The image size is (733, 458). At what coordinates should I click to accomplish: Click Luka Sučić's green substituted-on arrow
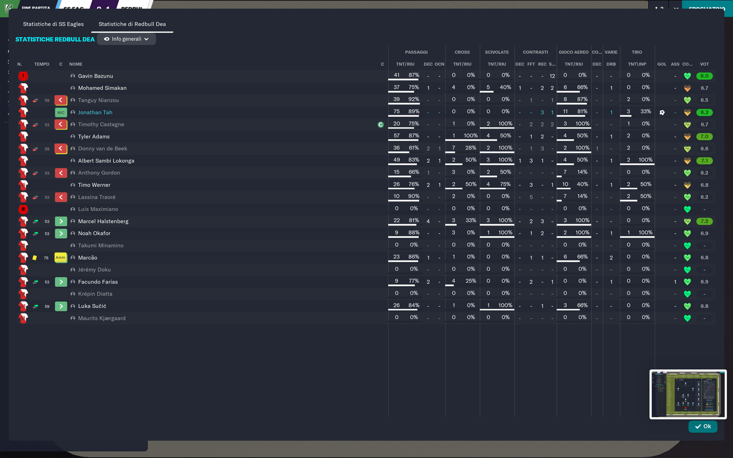click(61, 306)
